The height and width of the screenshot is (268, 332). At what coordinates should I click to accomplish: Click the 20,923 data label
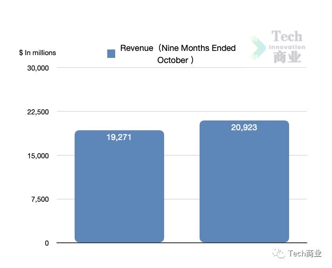244,127
